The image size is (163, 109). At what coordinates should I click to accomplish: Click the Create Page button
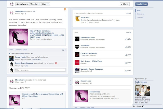[x=141, y=4]
